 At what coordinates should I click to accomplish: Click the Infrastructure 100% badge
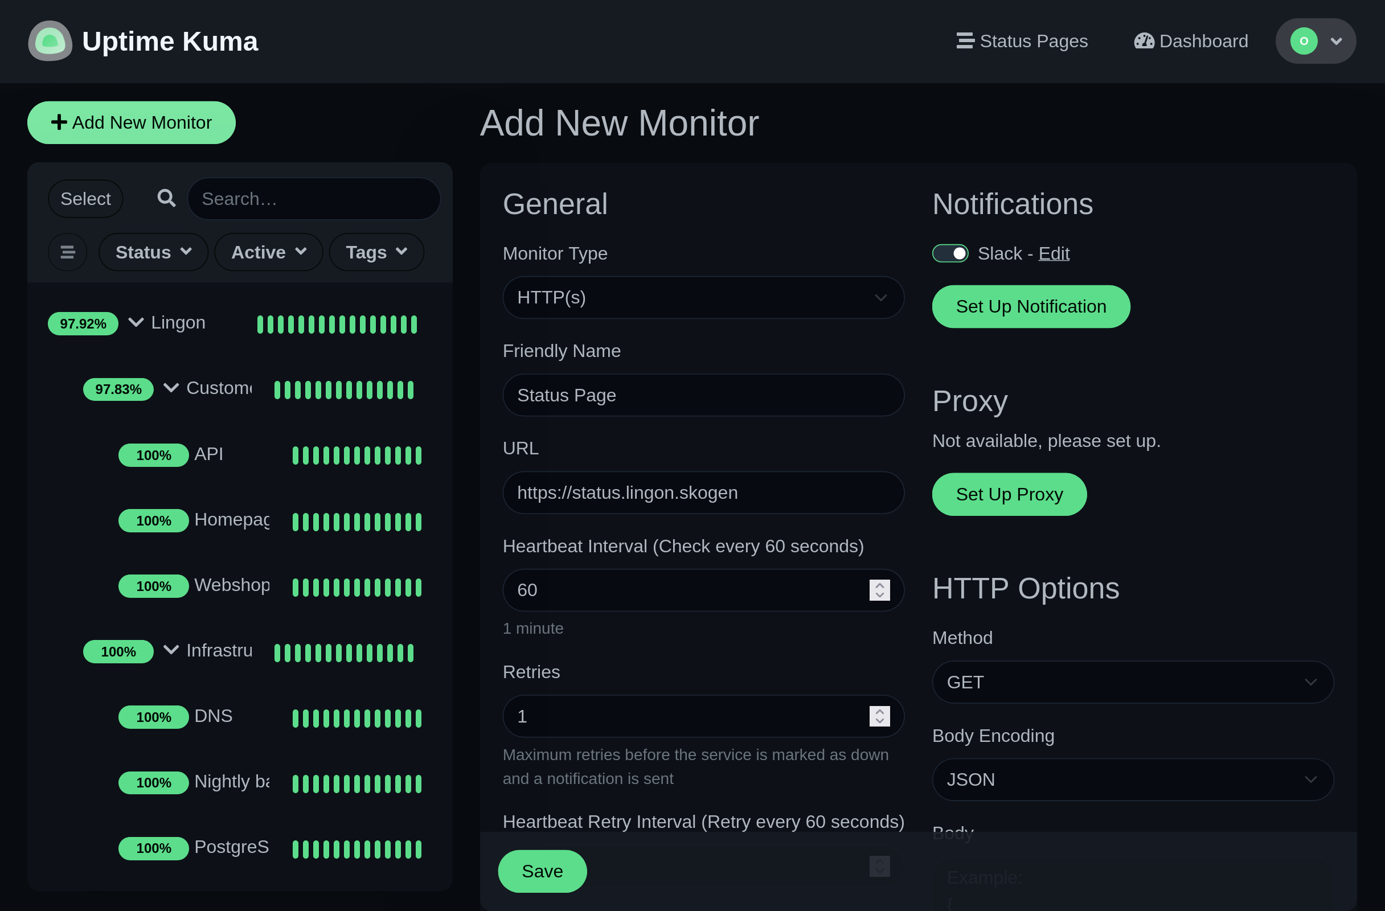click(x=118, y=651)
